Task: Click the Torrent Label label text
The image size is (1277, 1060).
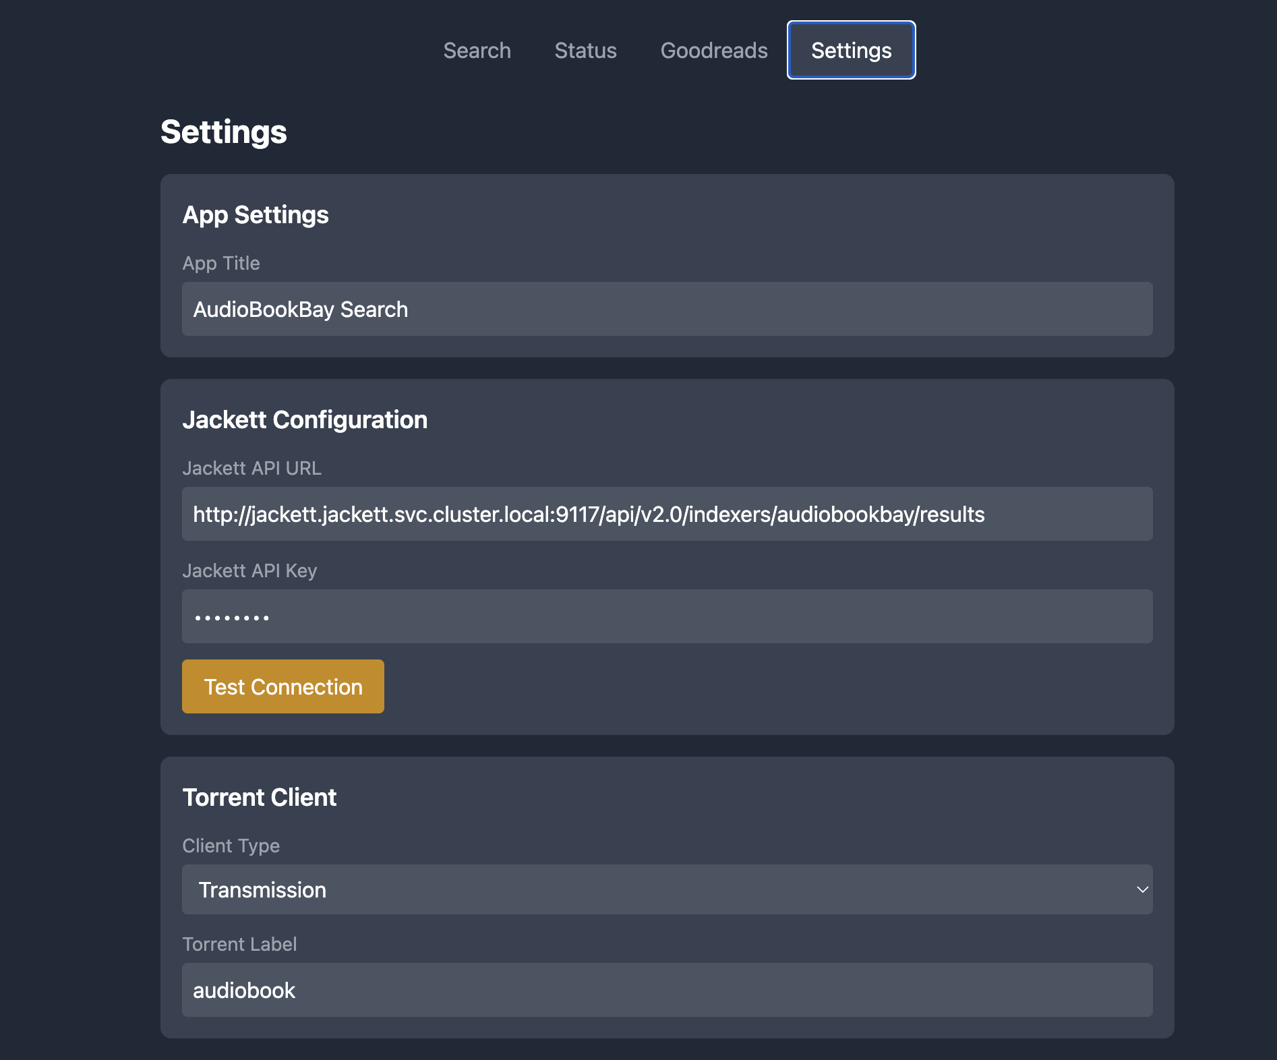Action: click(239, 944)
